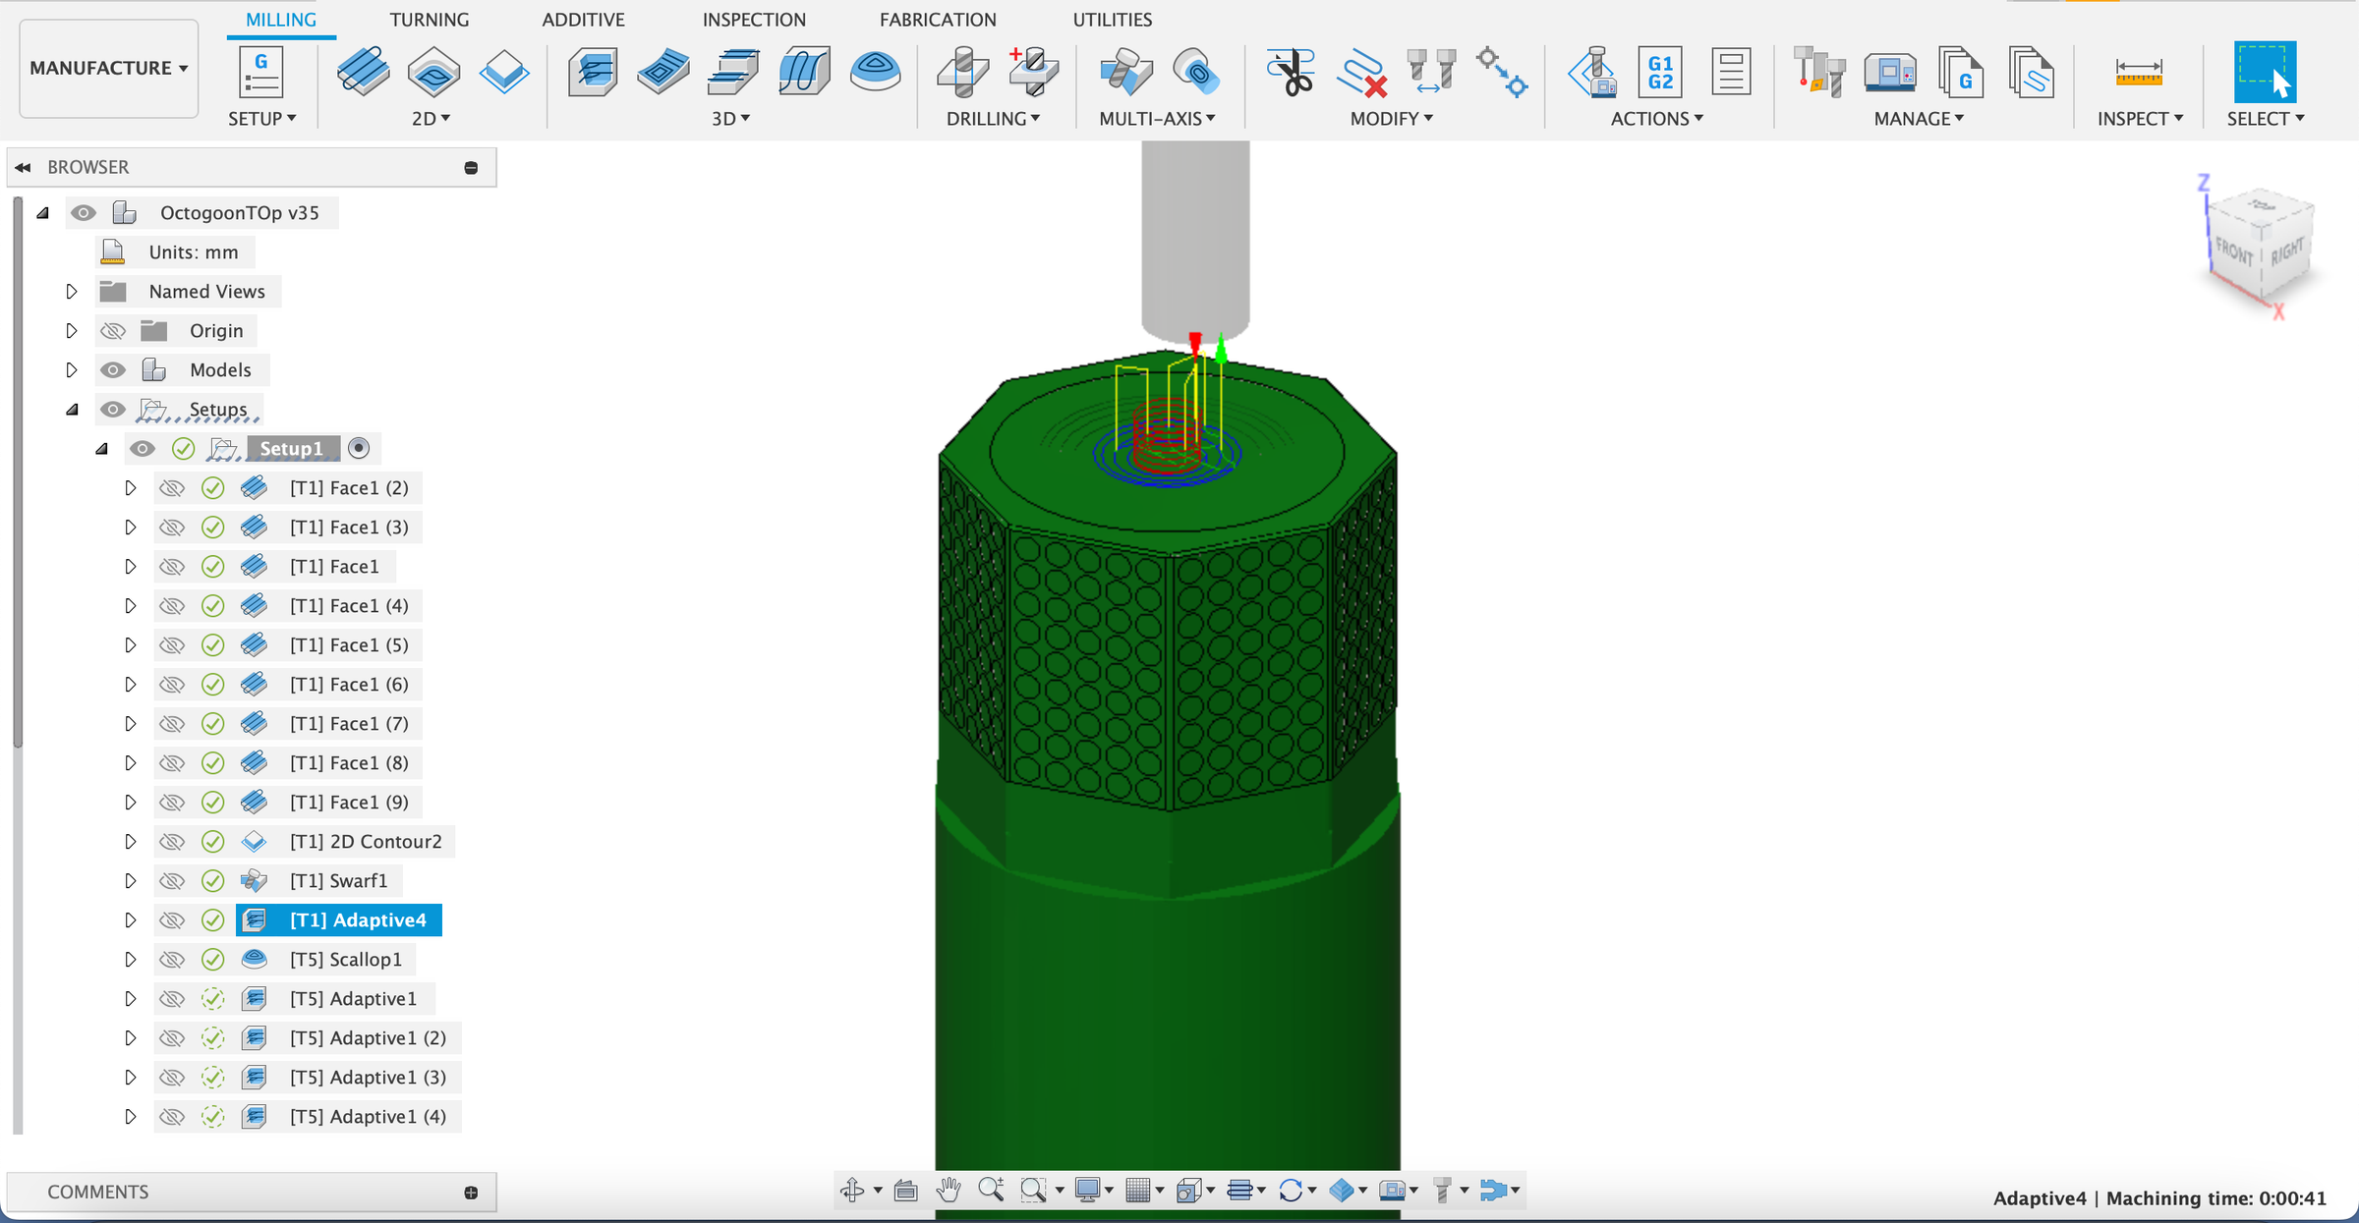Viewport: 2359px width, 1223px height.
Task: Select the Measure tool under Inspect
Action: (x=2137, y=72)
